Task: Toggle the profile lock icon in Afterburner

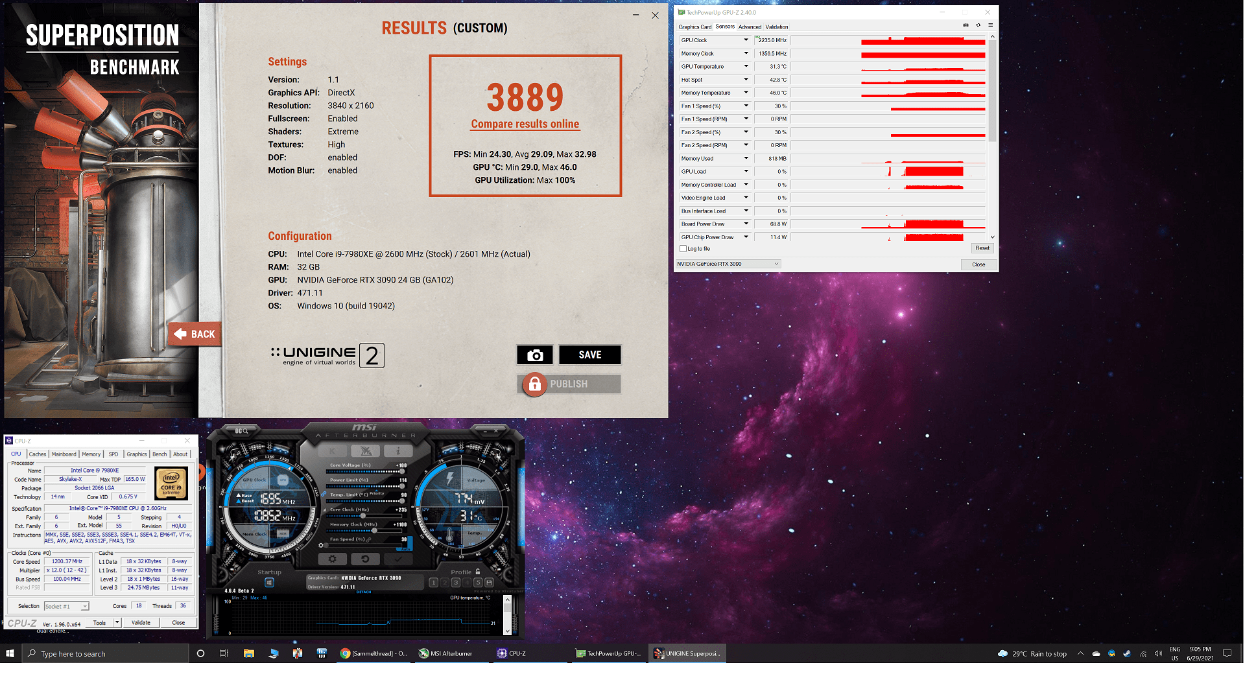Action: (478, 572)
